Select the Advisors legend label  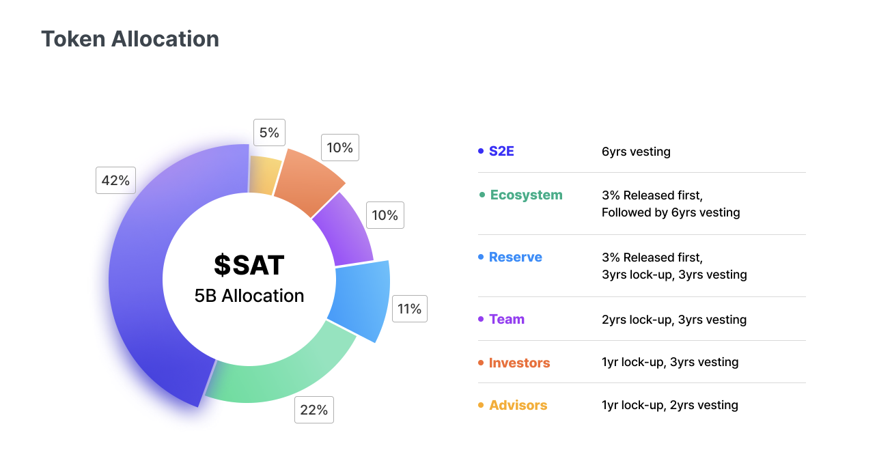pos(518,405)
